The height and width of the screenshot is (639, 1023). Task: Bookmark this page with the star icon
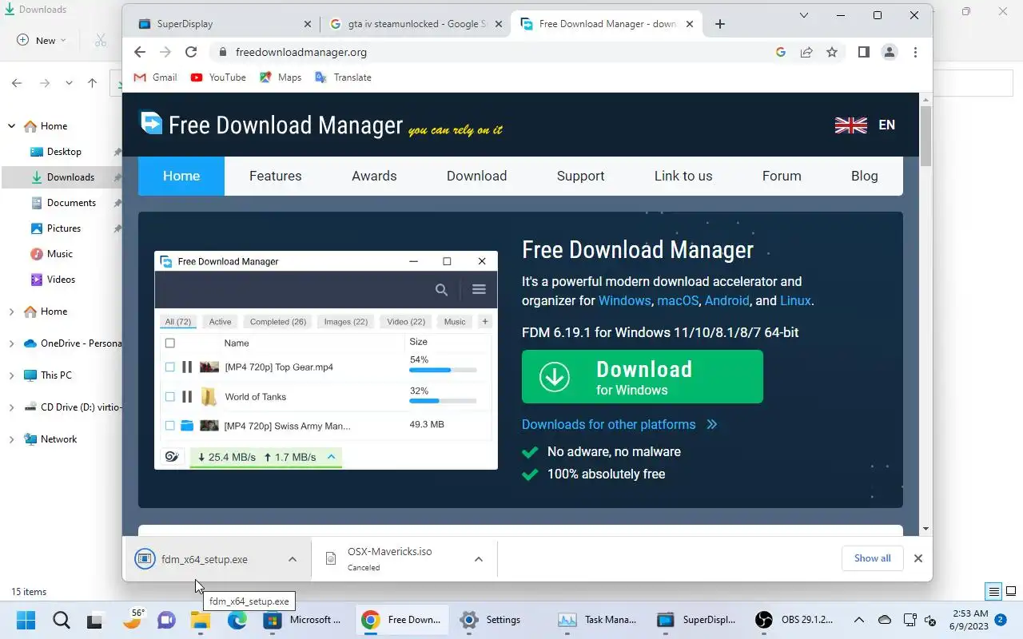tap(832, 52)
